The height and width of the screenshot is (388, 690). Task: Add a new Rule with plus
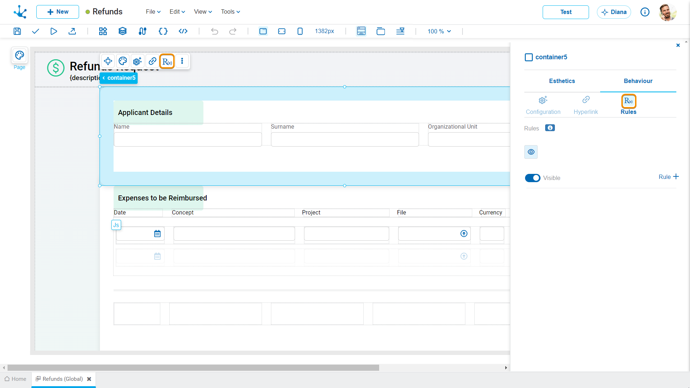669,177
